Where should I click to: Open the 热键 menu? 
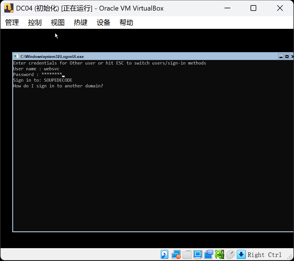80,23
